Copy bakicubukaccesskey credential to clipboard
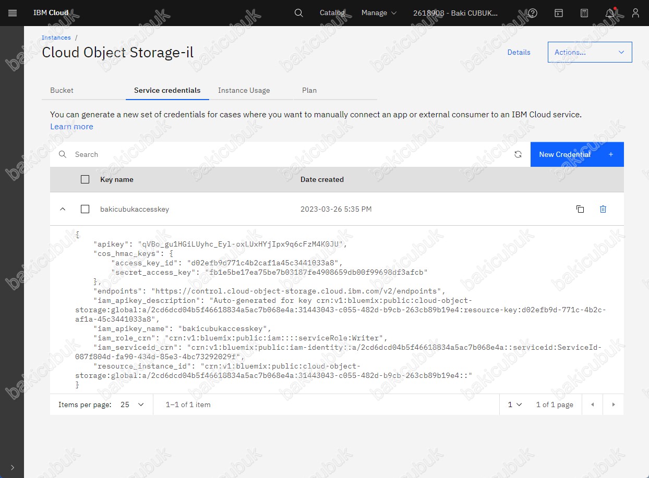Viewport: 649px width, 478px height. pyautogui.click(x=580, y=209)
